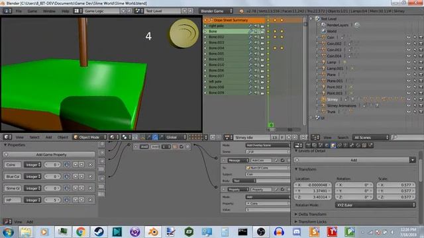424x238 pixels.
Task: Open the XYZ Euler rotation mode dropdown
Action: 376,205
